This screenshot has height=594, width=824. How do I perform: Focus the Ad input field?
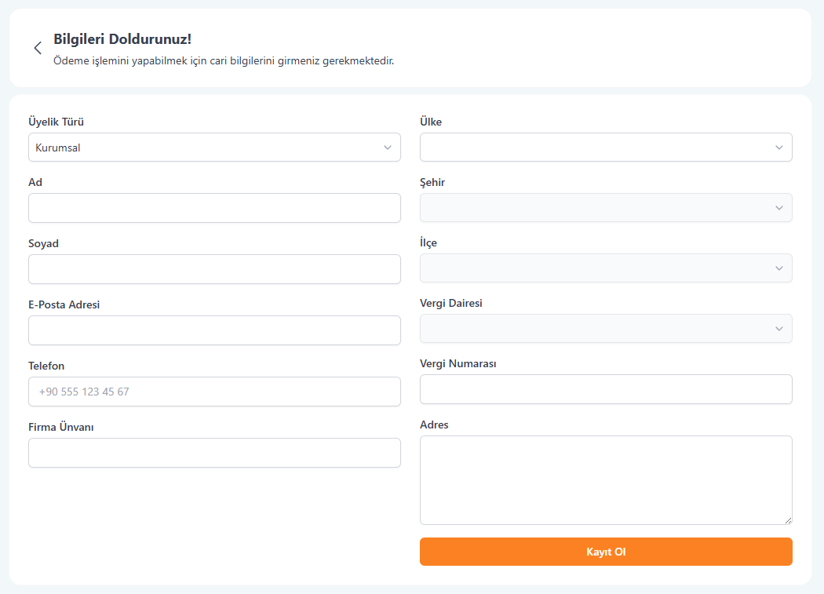point(214,208)
